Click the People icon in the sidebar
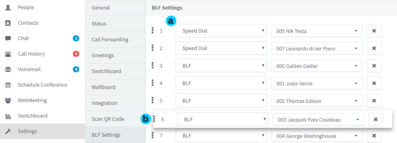Screen dimensions: 397x143 pyautogui.click(x=8, y=8)
